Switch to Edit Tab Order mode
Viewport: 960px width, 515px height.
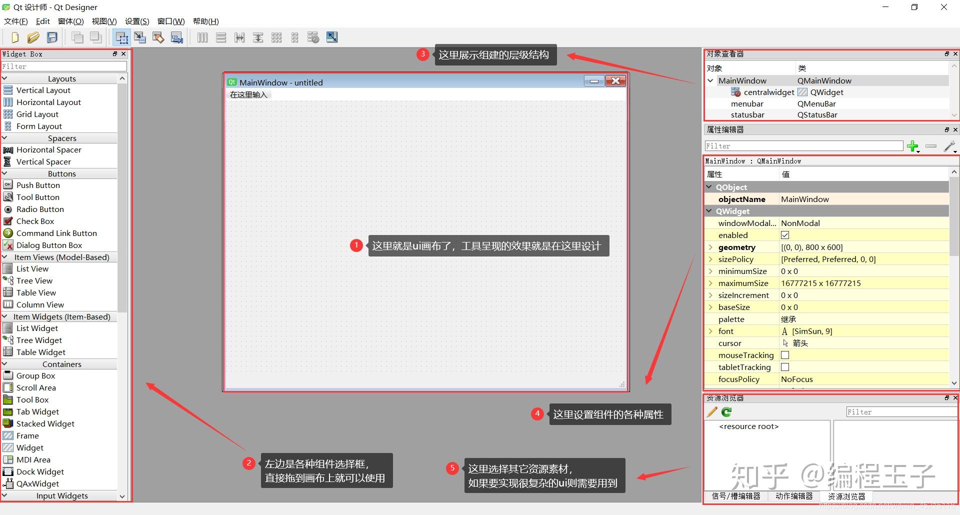(176, 37)
